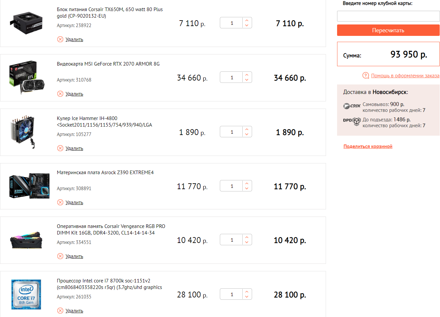Click the remove icon for Corsair TX650M
The image size is (440, 317).
click(60, 39)
